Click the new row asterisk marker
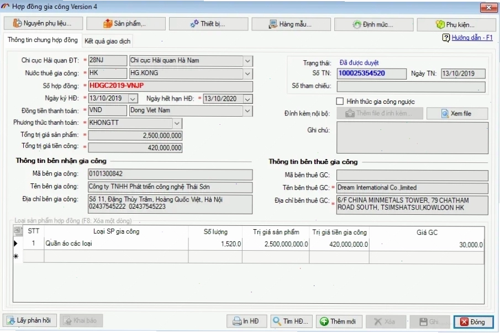 tap(16, 257)
